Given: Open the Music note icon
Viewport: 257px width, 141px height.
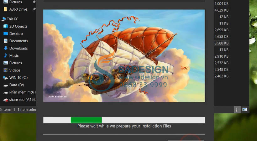Looking at the screenshot, I should (6, 55).
